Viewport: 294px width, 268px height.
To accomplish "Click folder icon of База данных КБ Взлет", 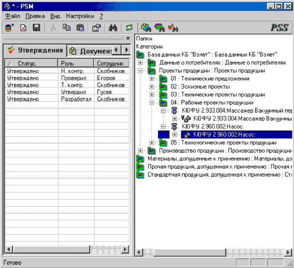I will click(140, 55).
